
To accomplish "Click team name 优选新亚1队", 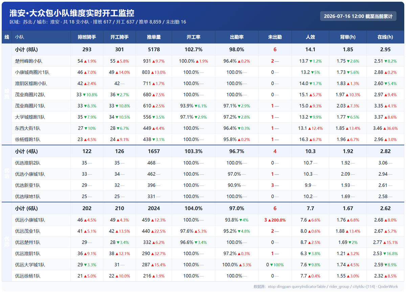I will (27, 185).
